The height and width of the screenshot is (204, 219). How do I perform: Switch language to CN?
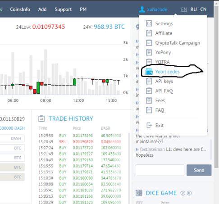(x=203, y=9)
